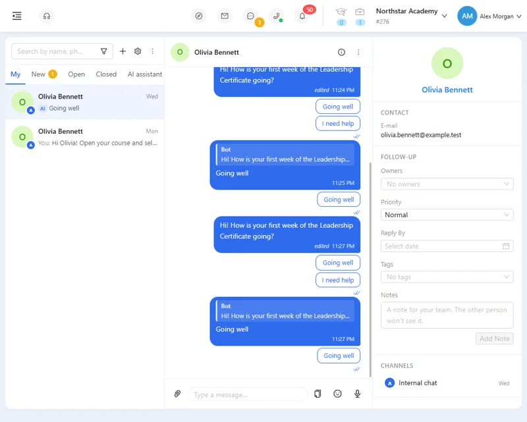The height and width of the screenshot is (422, 527).
Task: Show conversation info icon
Action: (341, 52)
